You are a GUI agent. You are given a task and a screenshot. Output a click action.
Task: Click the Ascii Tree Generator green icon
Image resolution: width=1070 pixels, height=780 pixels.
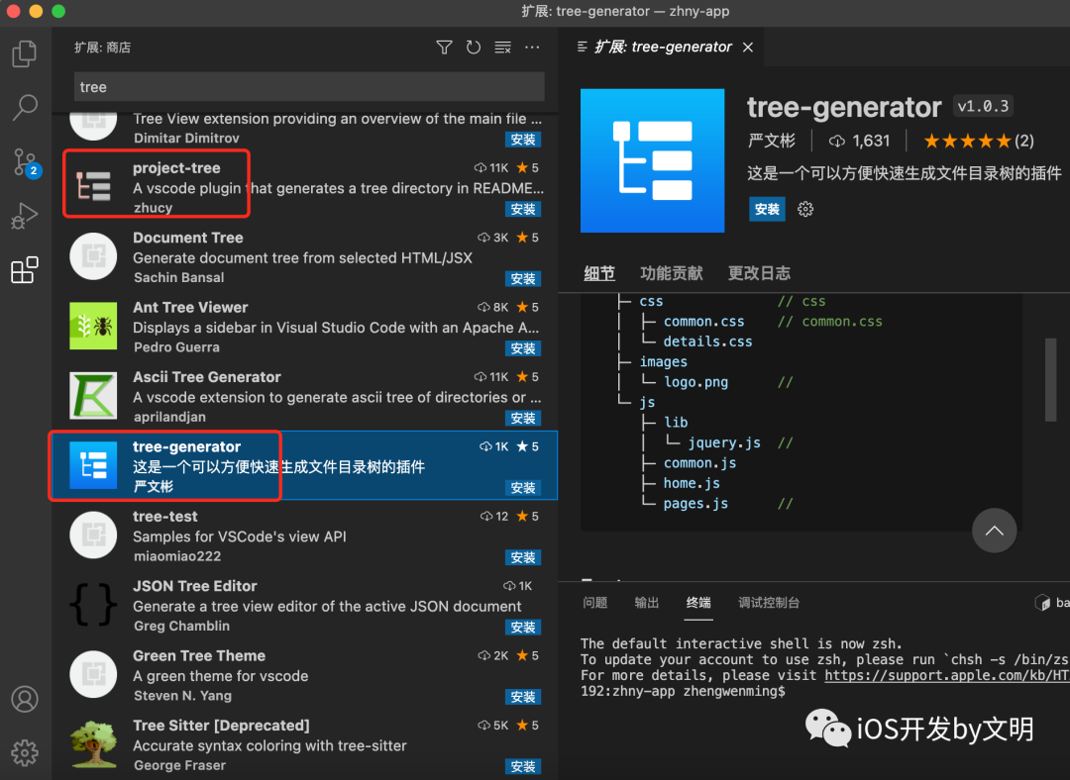[x=93, y=396]
